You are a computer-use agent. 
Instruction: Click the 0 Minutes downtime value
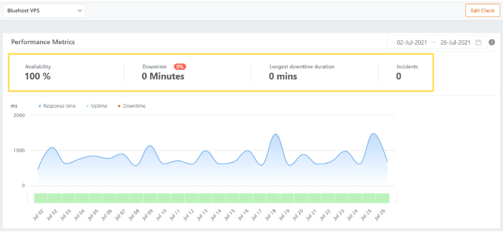(163, 76)
